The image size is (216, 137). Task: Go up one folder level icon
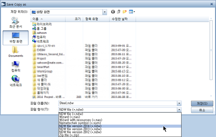pyautogui.click(x=119, y=12)
